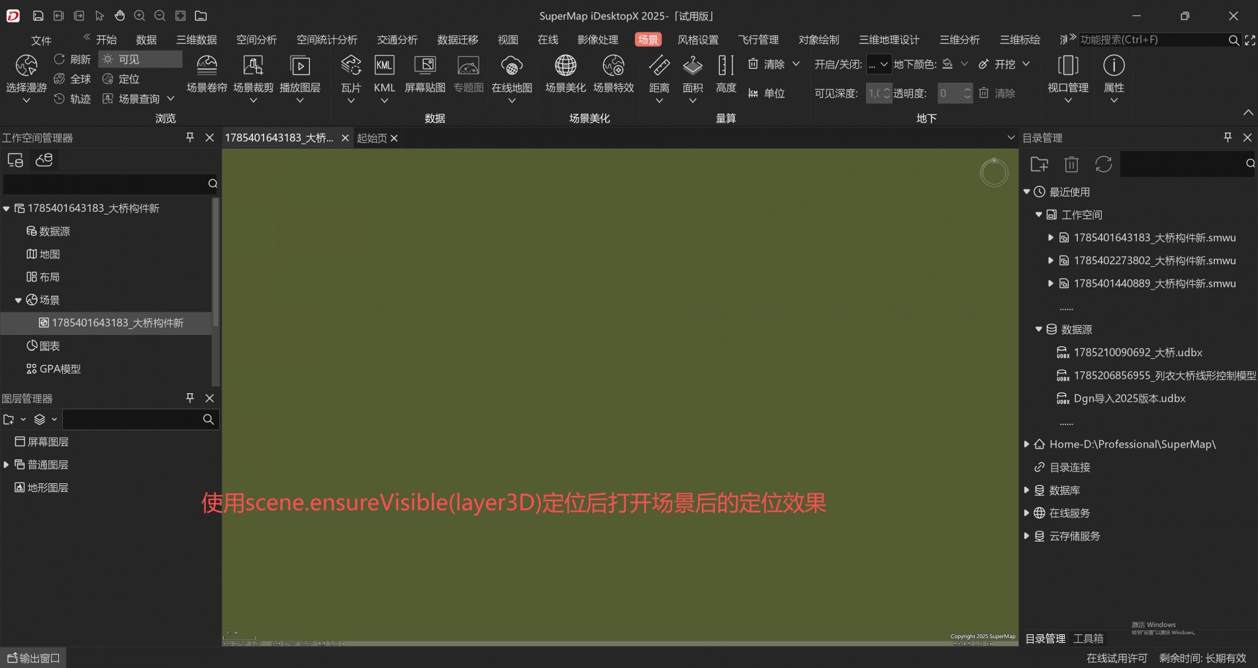This screenshot has width=1258, height=668.
Task: Pin the 图层管理器 panel
Action: 190,398
